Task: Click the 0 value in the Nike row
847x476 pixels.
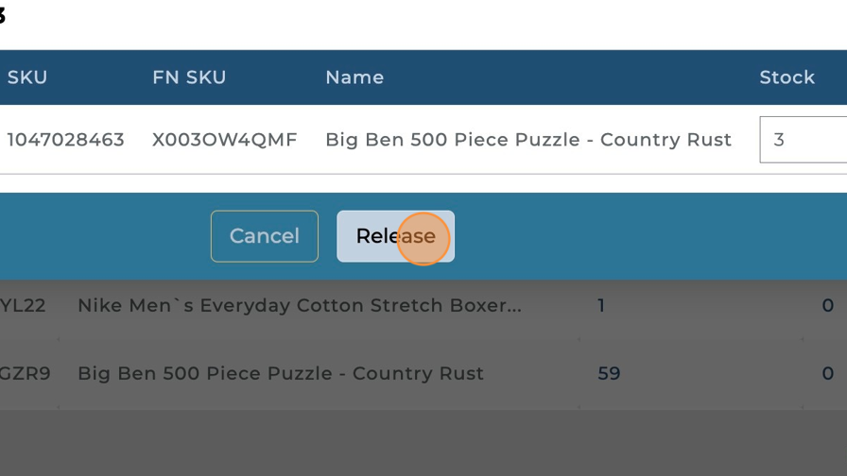Action: (x=827, y=306)
